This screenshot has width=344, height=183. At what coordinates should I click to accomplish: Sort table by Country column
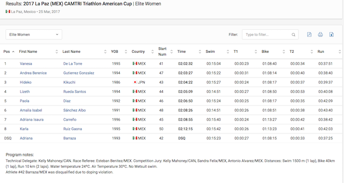pos(143,51)
